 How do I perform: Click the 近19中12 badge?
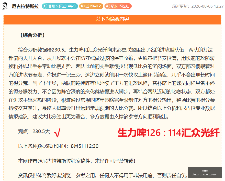point(91,6)
